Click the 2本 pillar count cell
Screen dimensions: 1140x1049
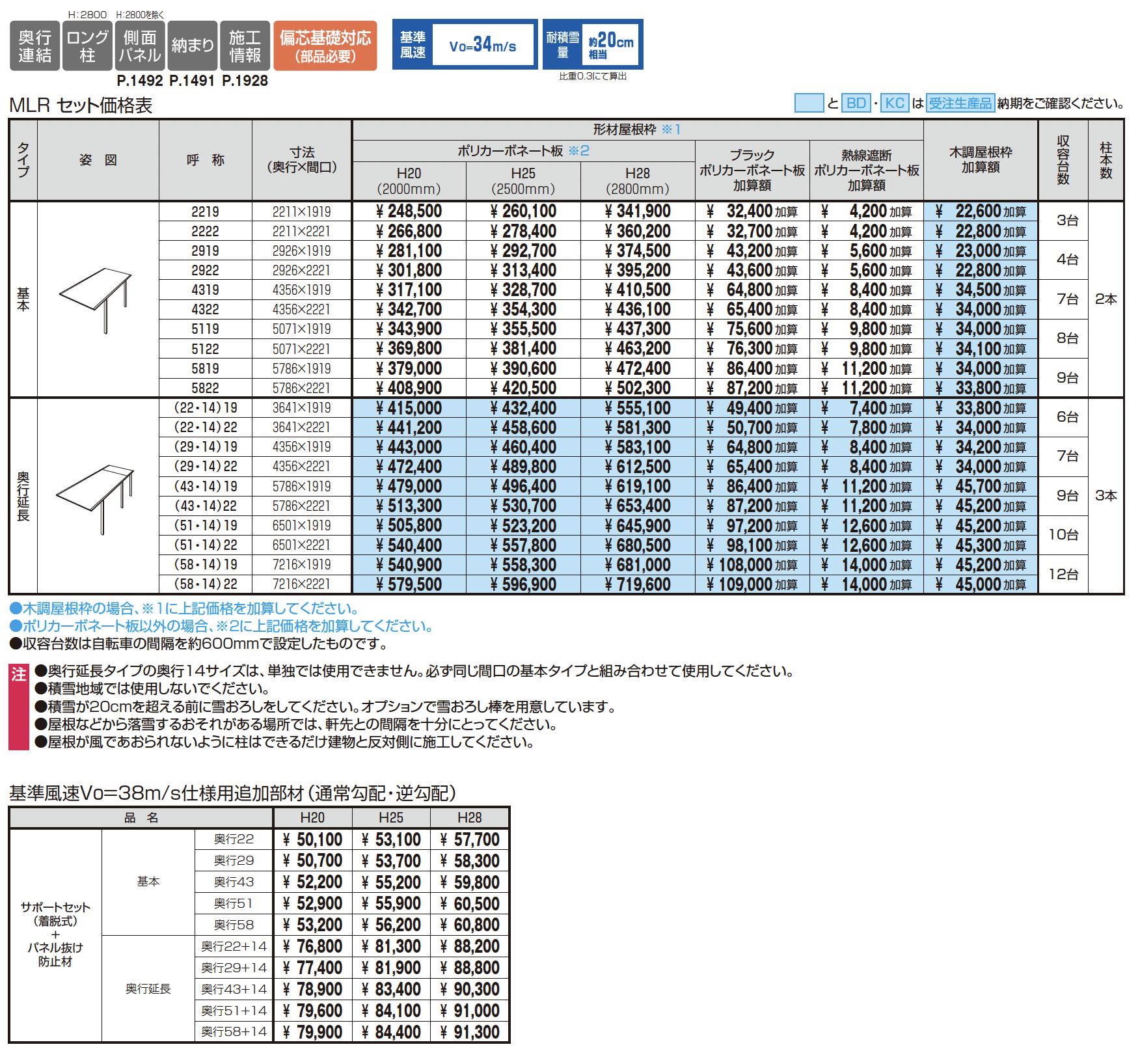1106,299
